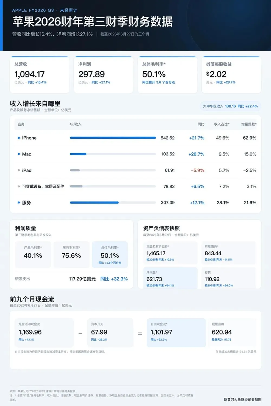Click the 同比 +32.3% R&D growth figure
This screenshot has width=271, height=406.
click(114, 279)
